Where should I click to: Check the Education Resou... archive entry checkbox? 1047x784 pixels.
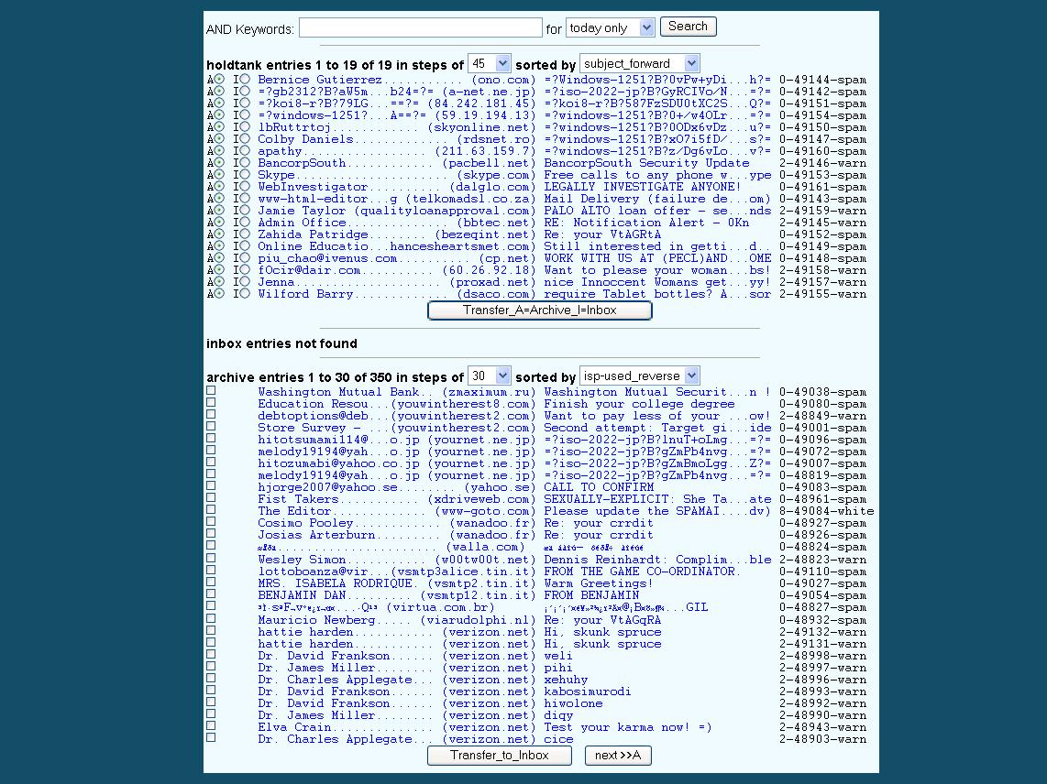pyautogui.click(x=211, y=402)
